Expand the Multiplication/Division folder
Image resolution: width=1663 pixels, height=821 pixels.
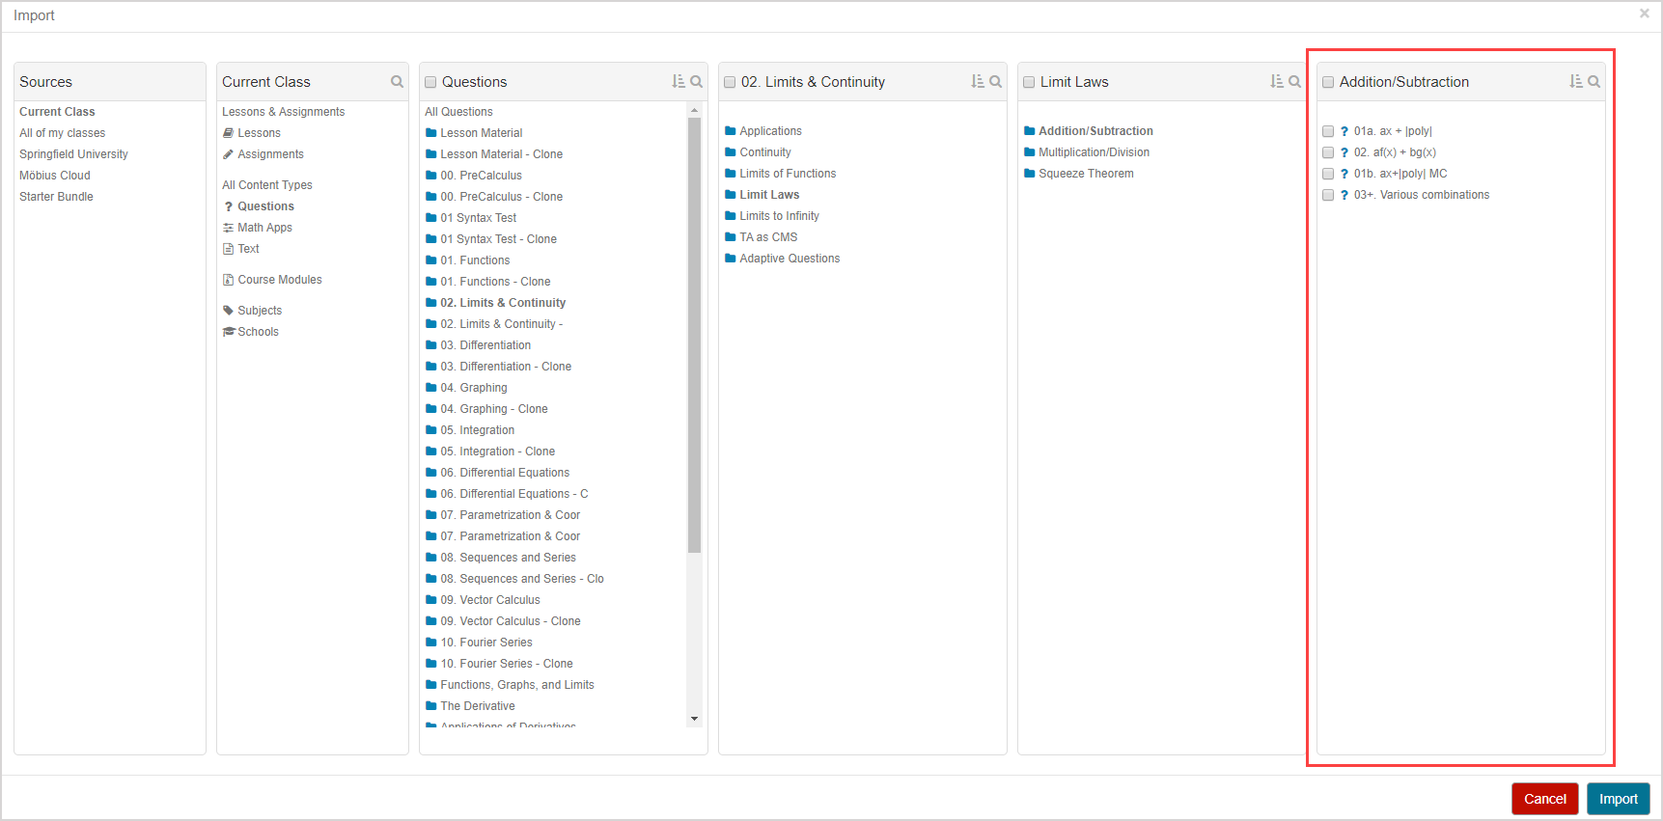point(1094,152)
